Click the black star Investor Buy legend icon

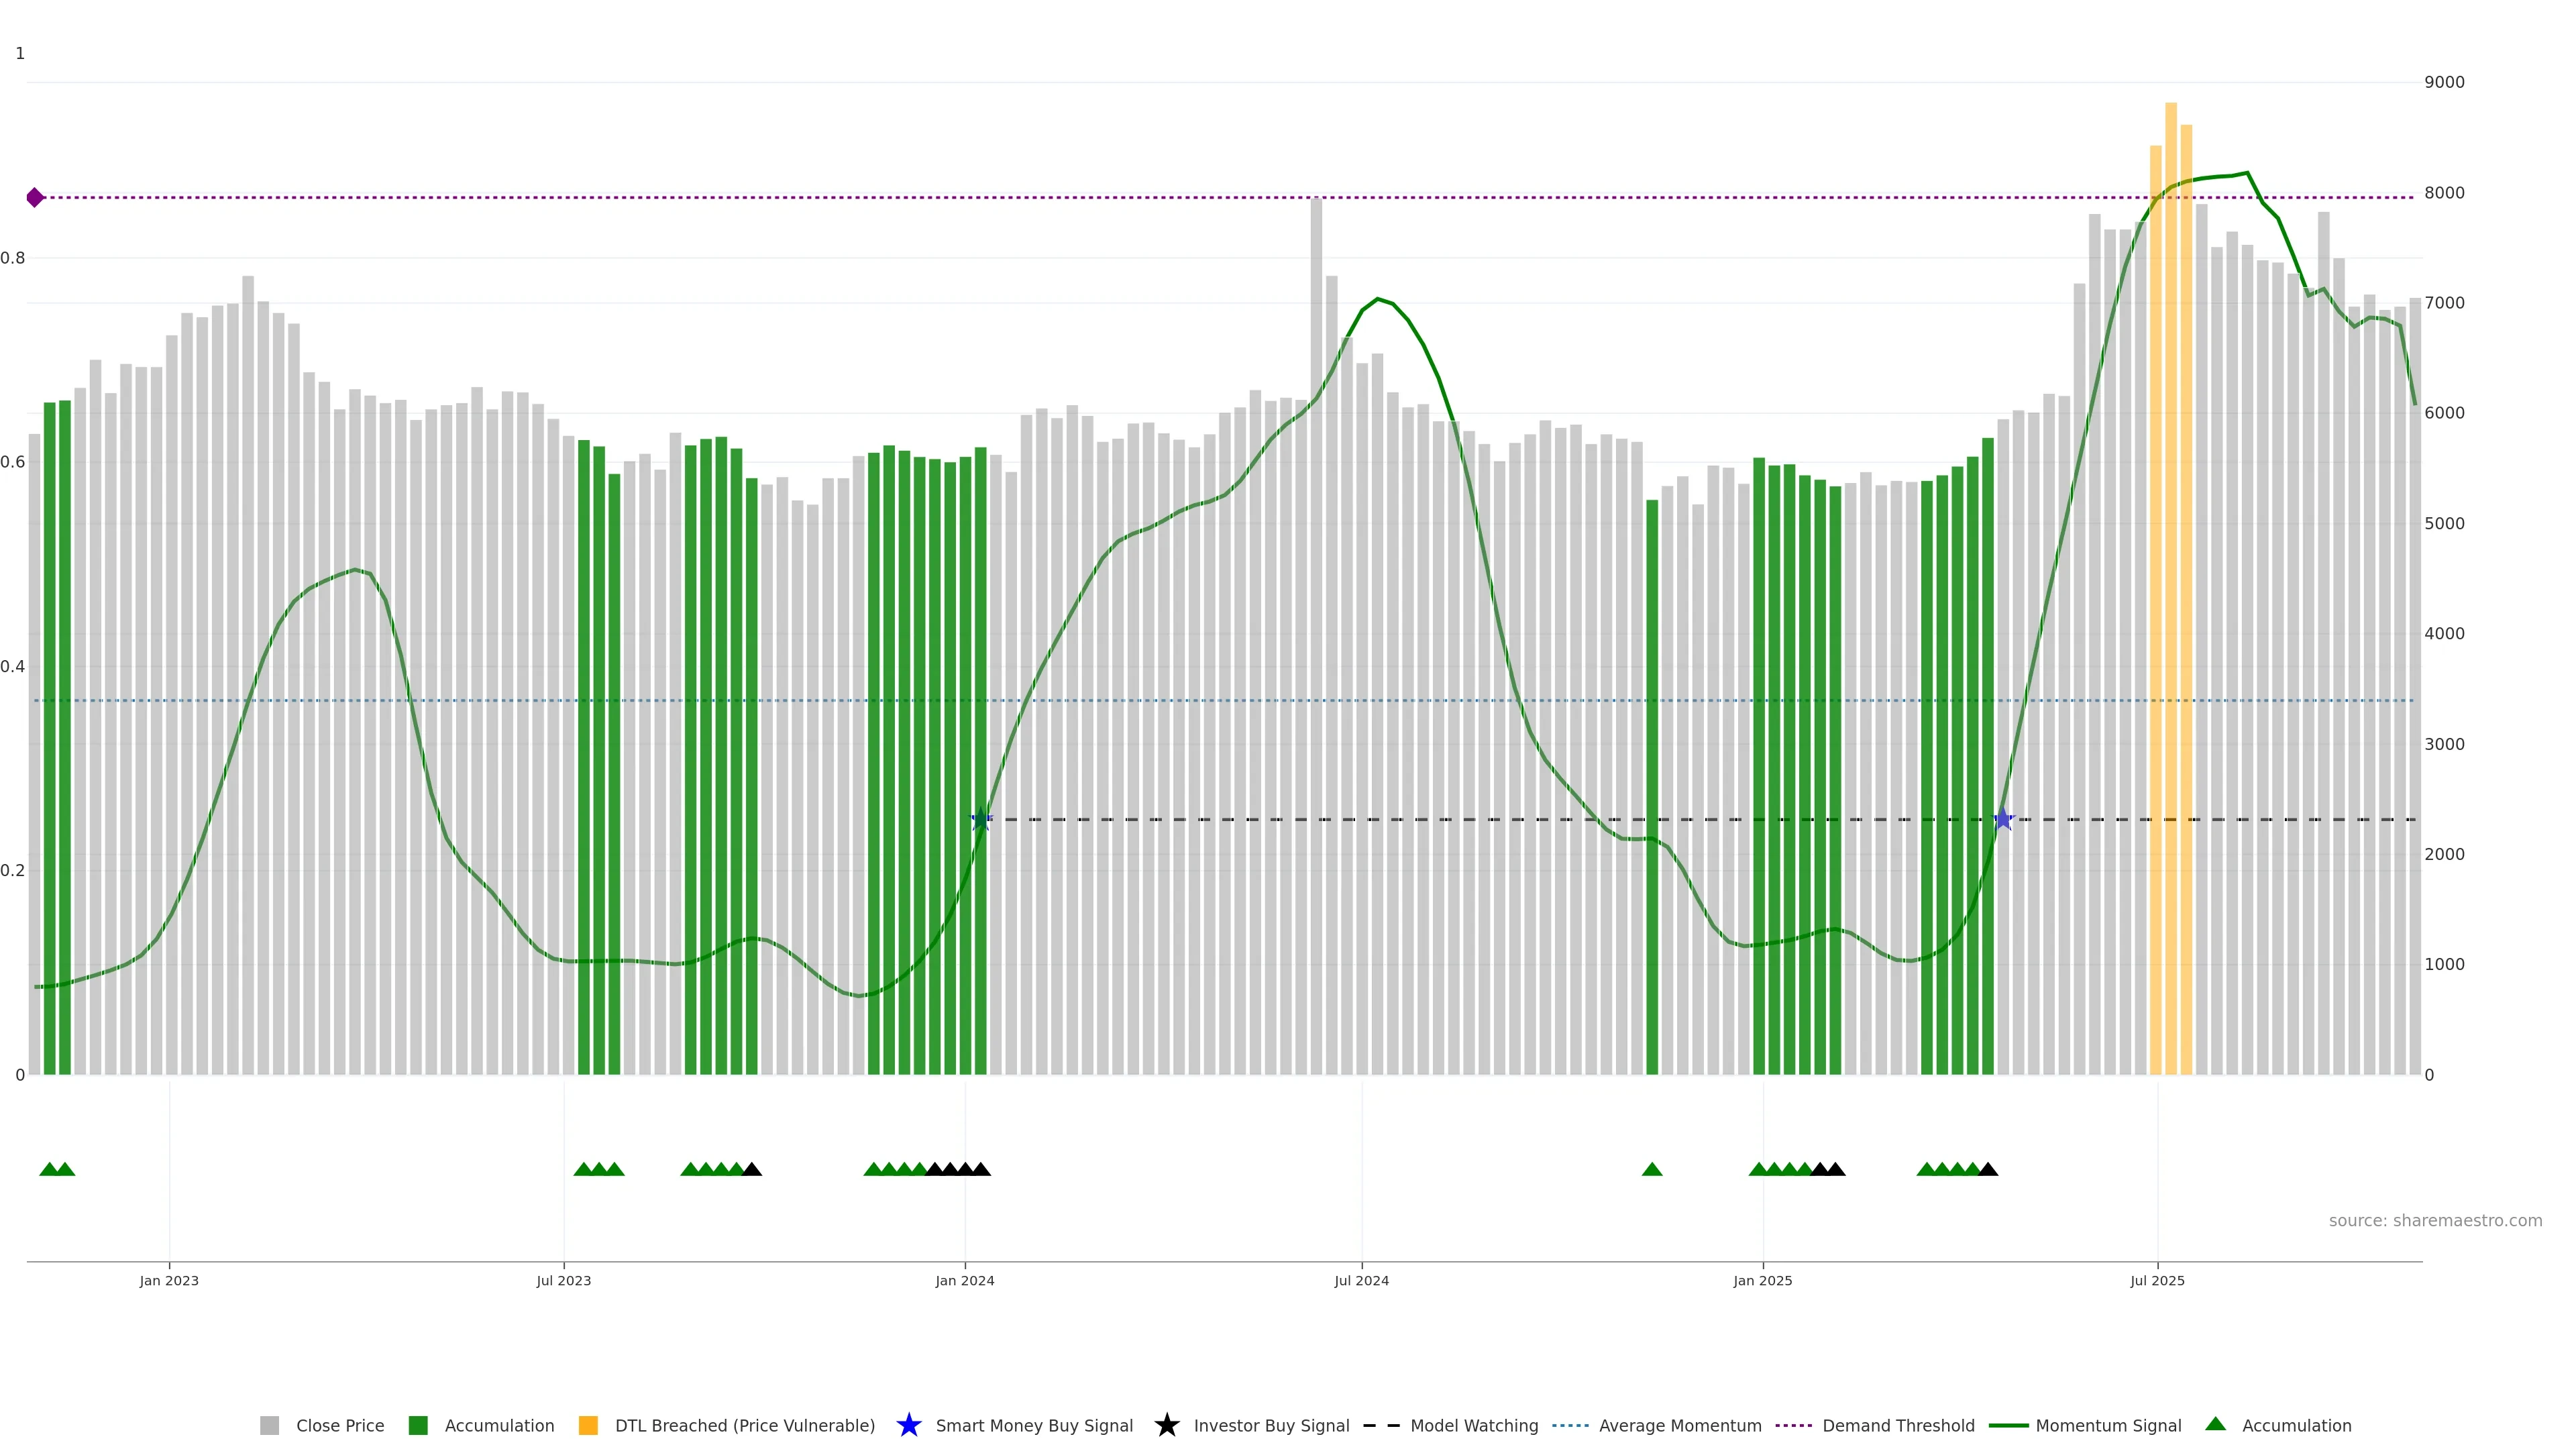[x=1166, y=1425]
